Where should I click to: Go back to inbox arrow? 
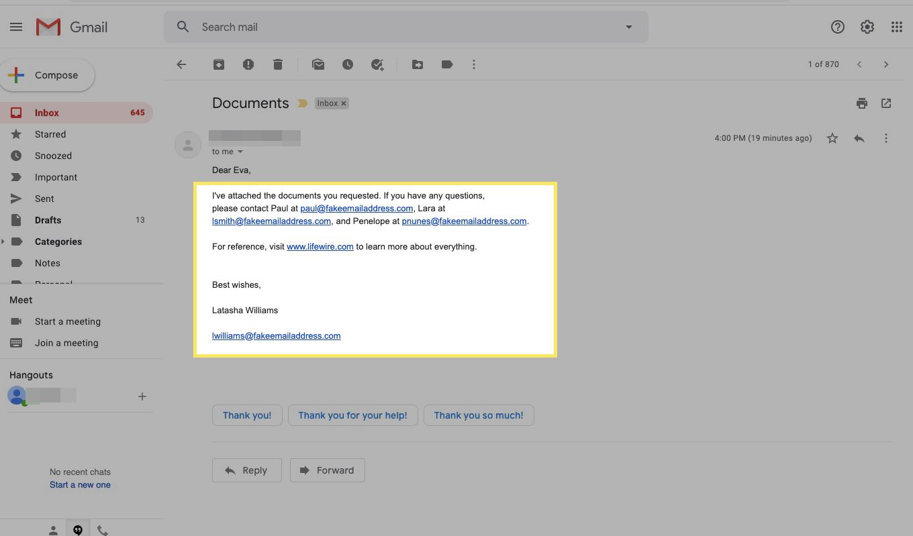(x=181, y=64)
